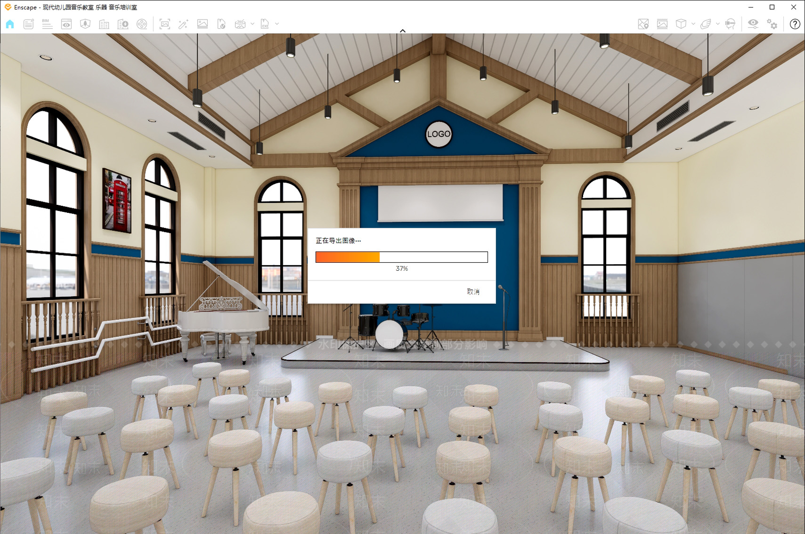Viewport: 805px width, 534px height.
Task: Click the 37% progress label
Action: [x=401, y=269]
